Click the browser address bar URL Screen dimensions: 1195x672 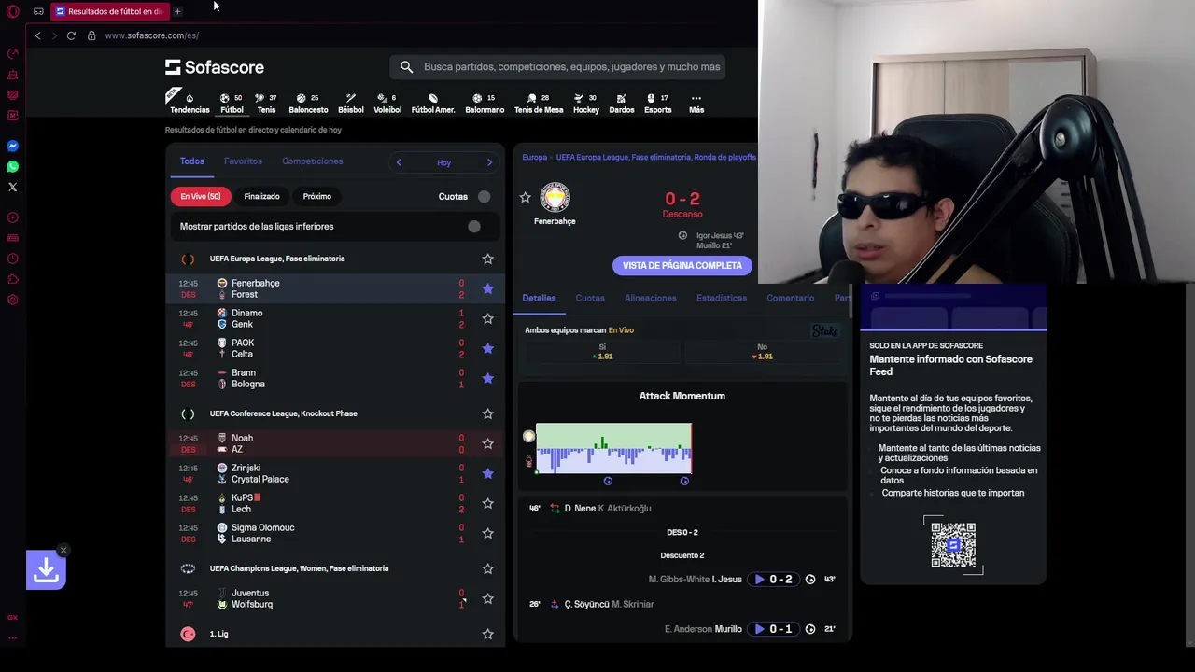[152, 35]
